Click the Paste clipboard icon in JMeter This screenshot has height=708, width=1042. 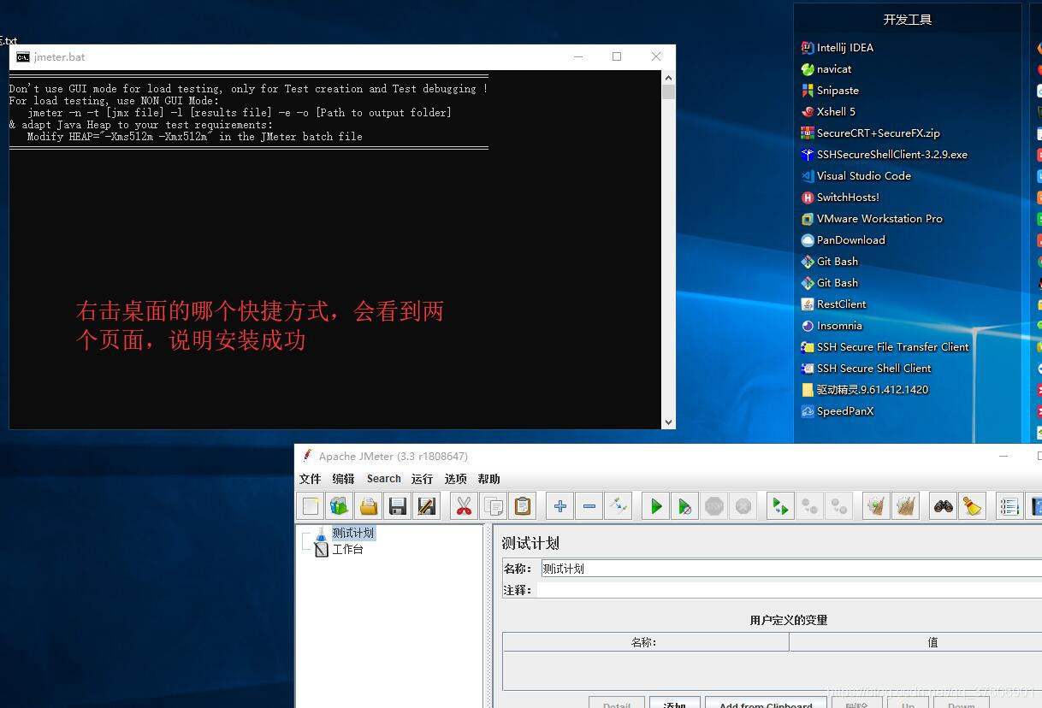[x=523, y=506]
